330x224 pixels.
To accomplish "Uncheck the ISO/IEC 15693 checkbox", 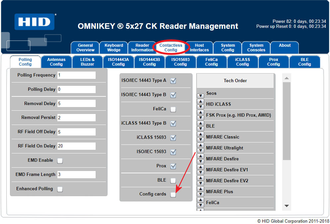I will tap(173, 152).
